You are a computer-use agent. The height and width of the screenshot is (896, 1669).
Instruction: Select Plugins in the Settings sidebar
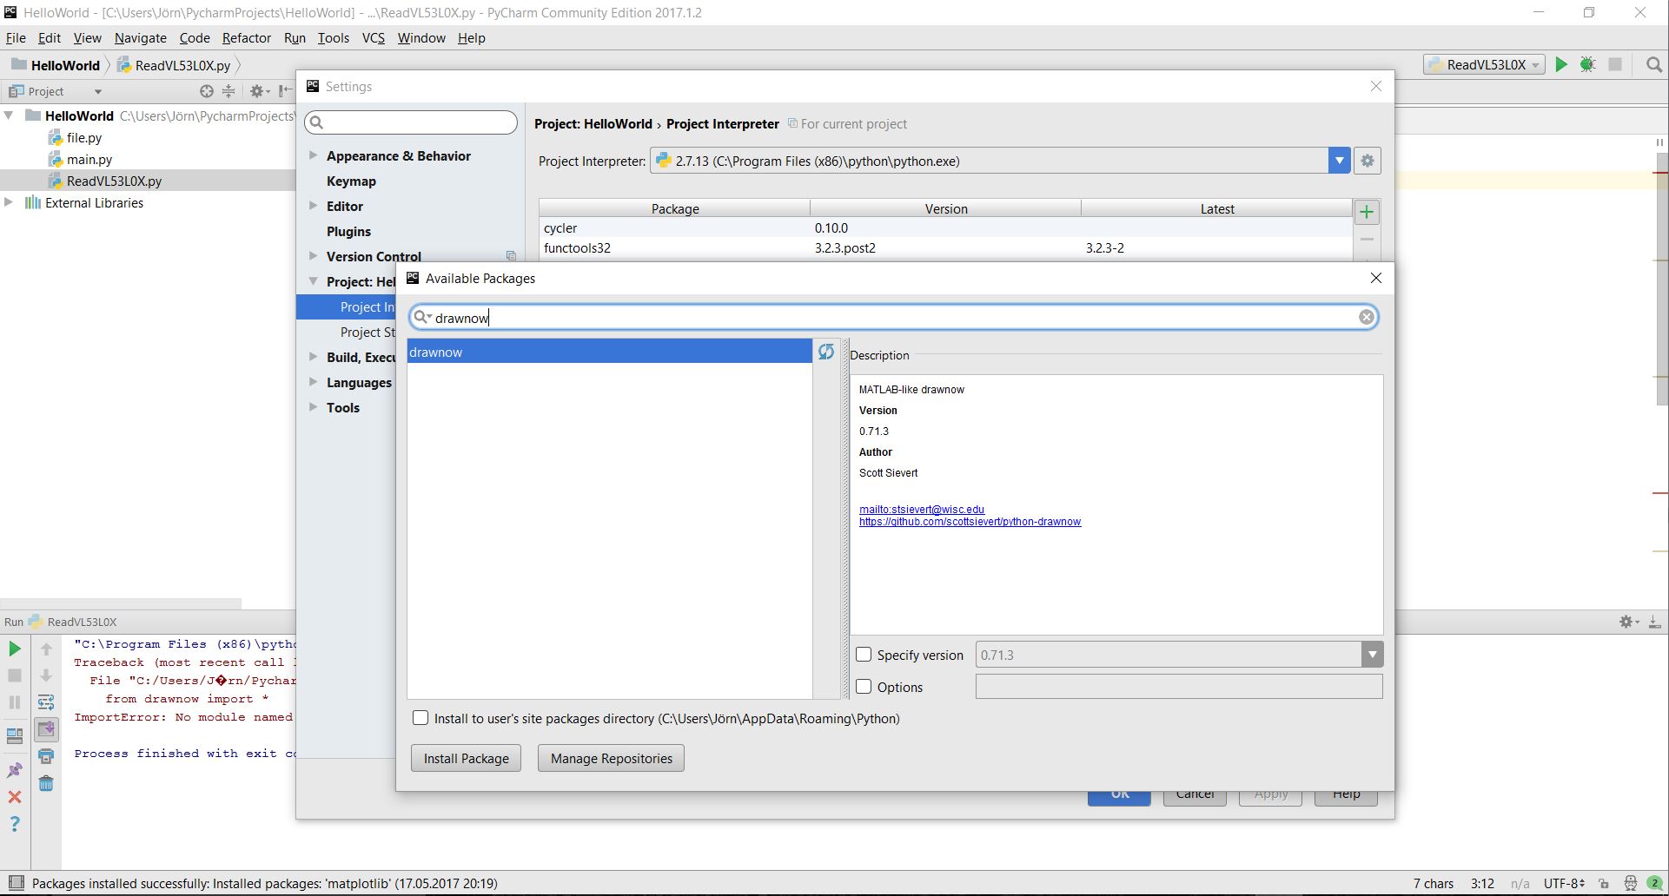tap(348, 231)
